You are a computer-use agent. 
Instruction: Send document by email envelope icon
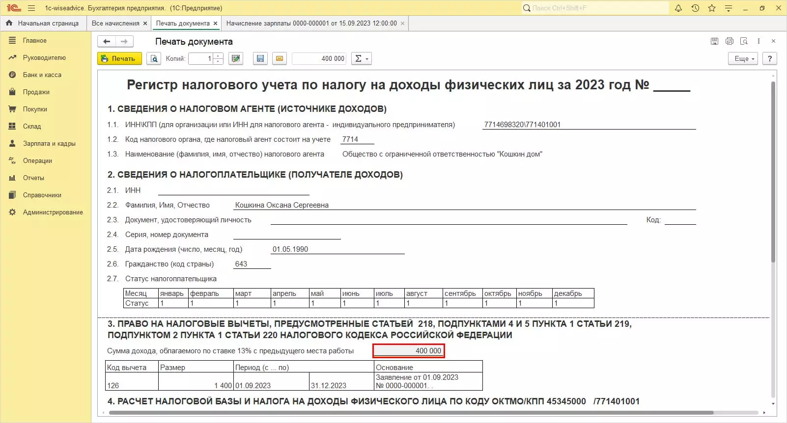coord(279,59)
